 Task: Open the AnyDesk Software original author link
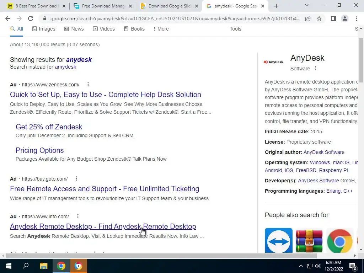point(324,152)
